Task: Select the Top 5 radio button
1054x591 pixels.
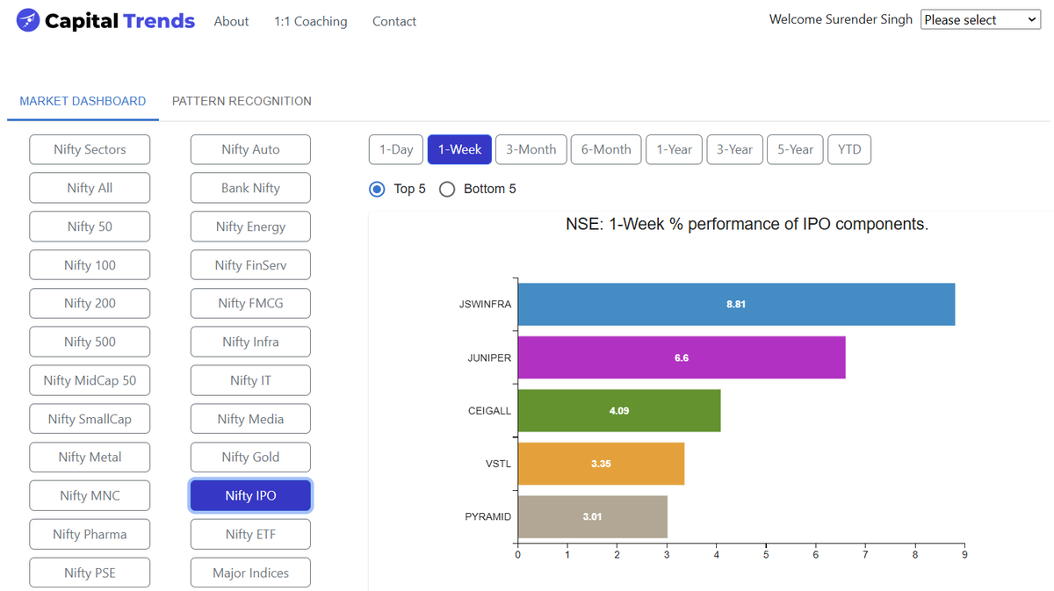Action: [x=378, y=189]
